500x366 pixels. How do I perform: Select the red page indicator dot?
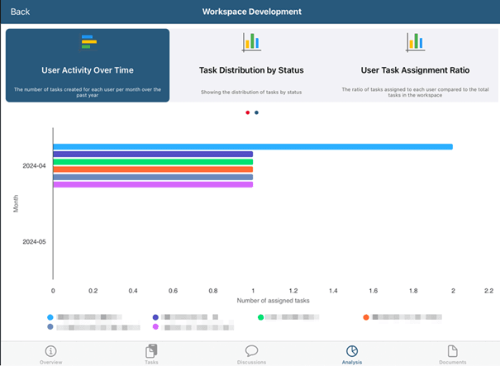pos(247,112)
